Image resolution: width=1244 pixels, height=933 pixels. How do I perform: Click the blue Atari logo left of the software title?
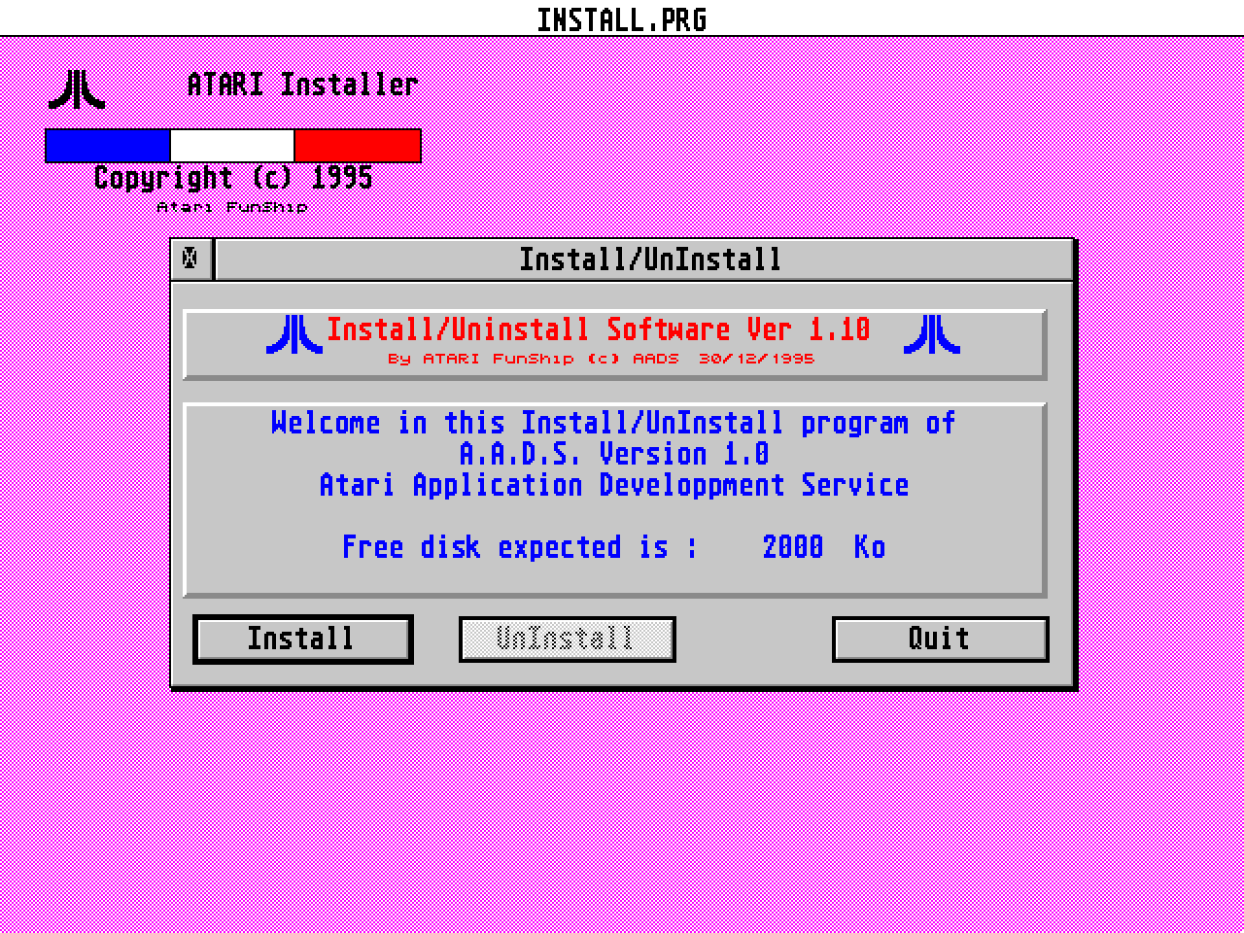(x=294, y=333)
